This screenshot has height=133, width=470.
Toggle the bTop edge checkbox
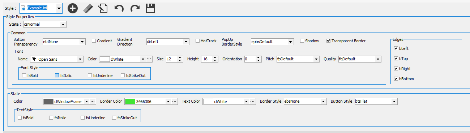tap(396, 59)
